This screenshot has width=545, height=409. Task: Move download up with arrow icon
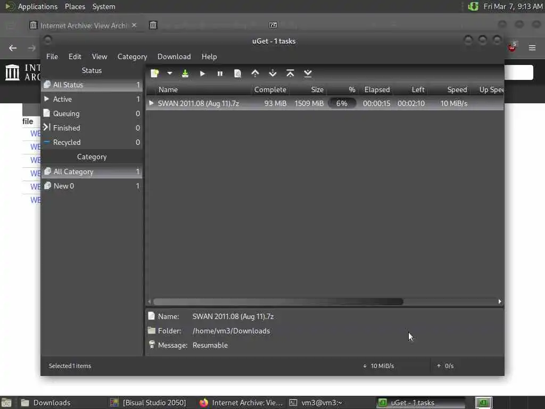[x=255, y=73]
